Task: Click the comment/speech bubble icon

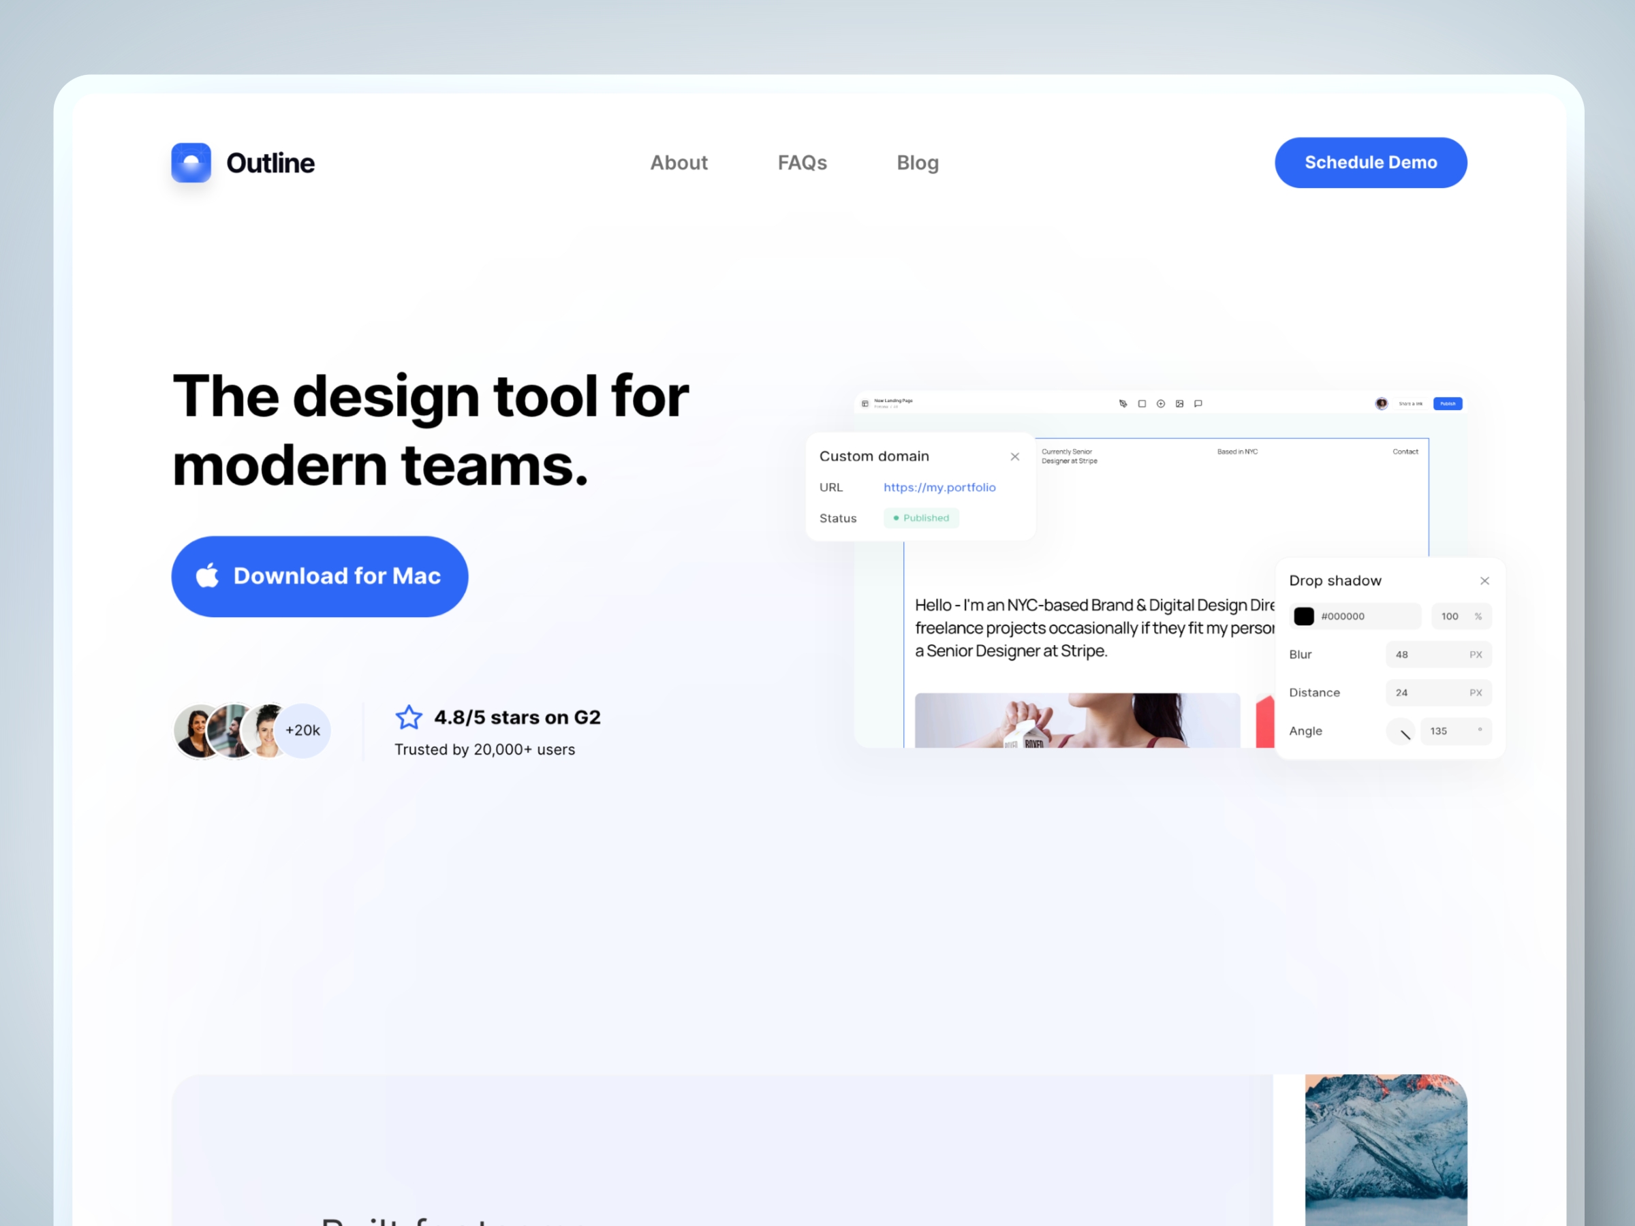Action: coord(1197,403)
